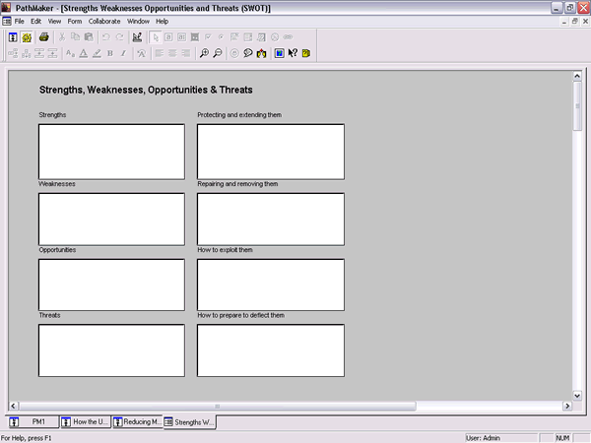591x443 pixels.
Task: Click the zoom out magnifier icon
Action: (218, 53)
